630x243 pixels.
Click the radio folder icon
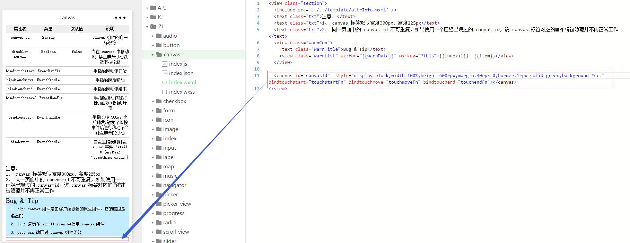point(159,222)
